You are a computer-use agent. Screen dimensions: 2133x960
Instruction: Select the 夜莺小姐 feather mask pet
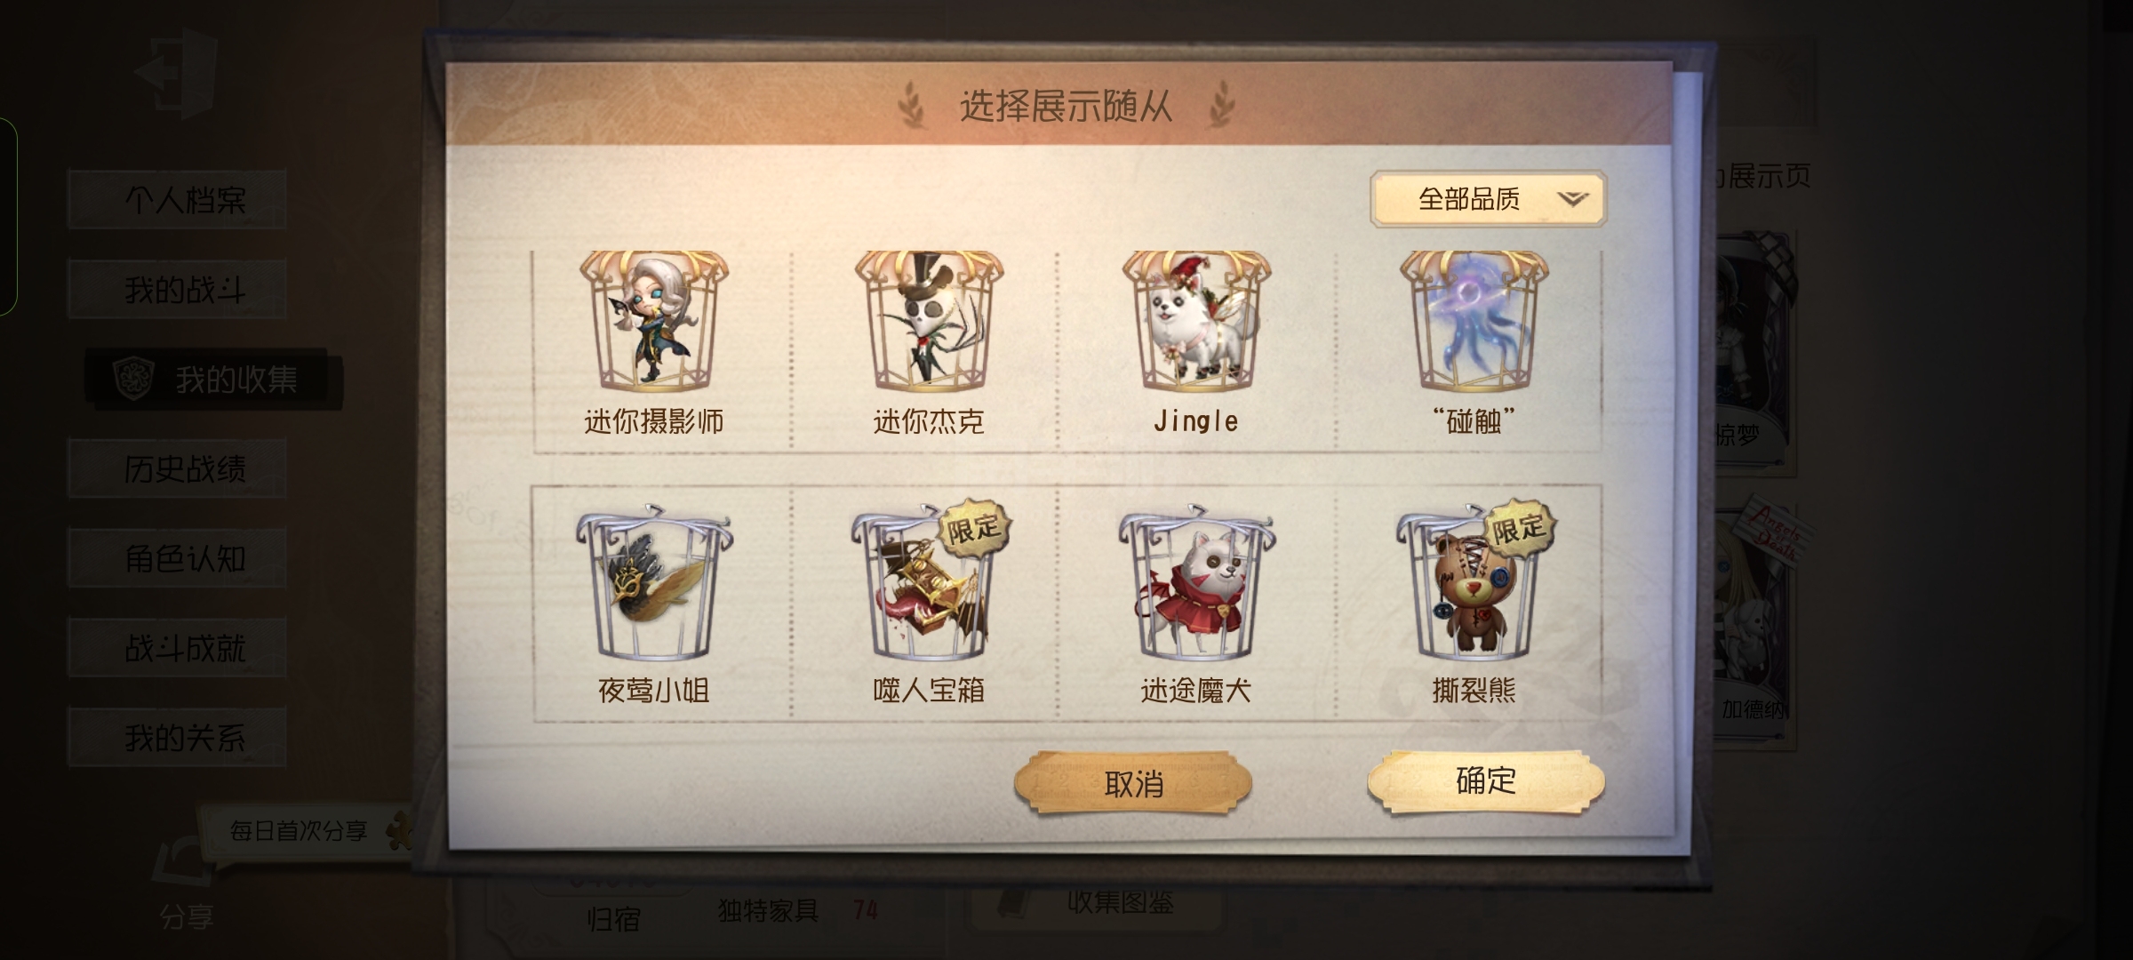pos(654,583)
